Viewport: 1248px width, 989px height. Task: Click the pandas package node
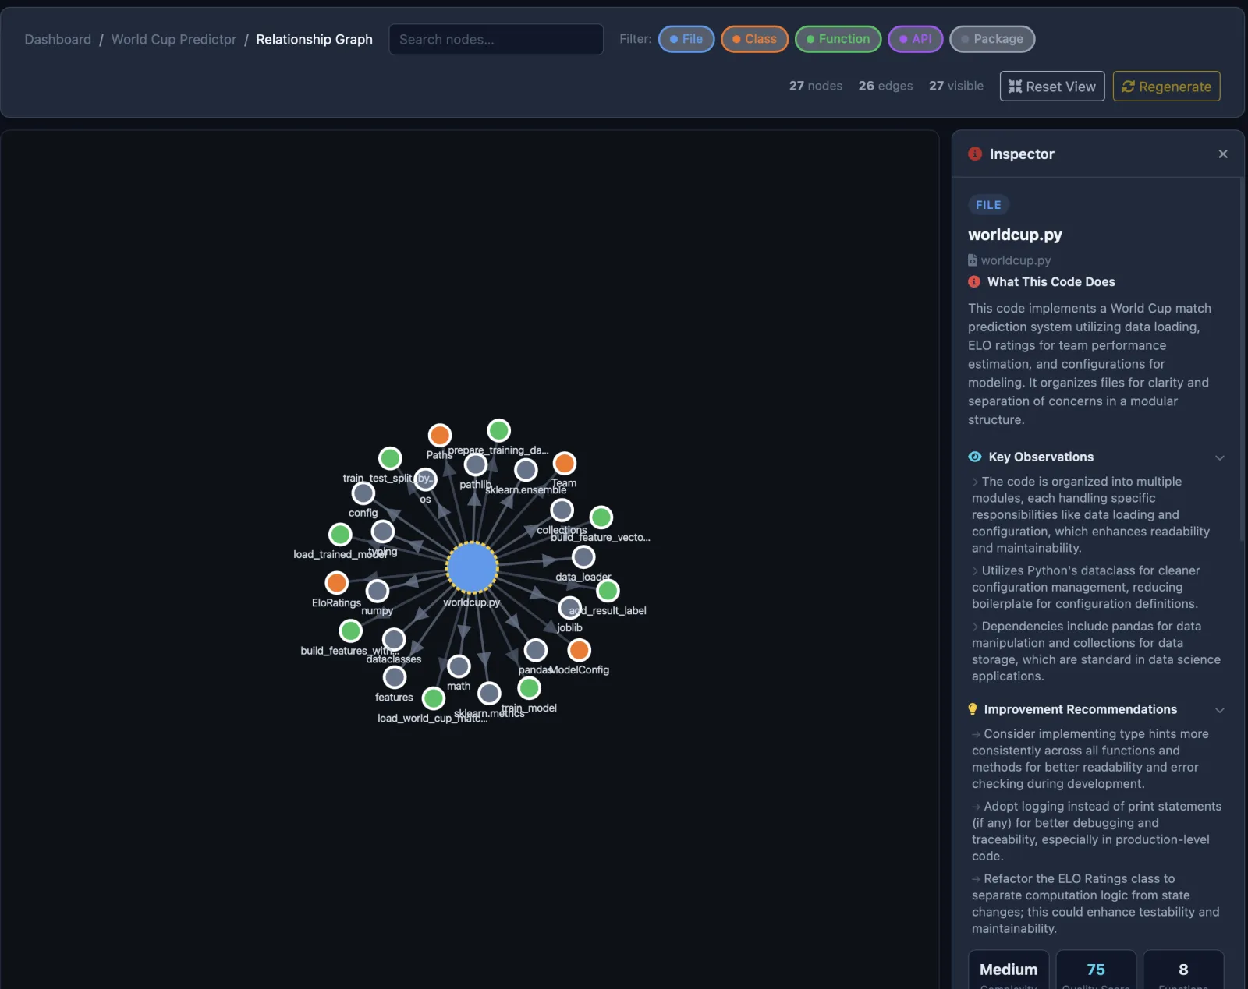[x=536, y=650]
